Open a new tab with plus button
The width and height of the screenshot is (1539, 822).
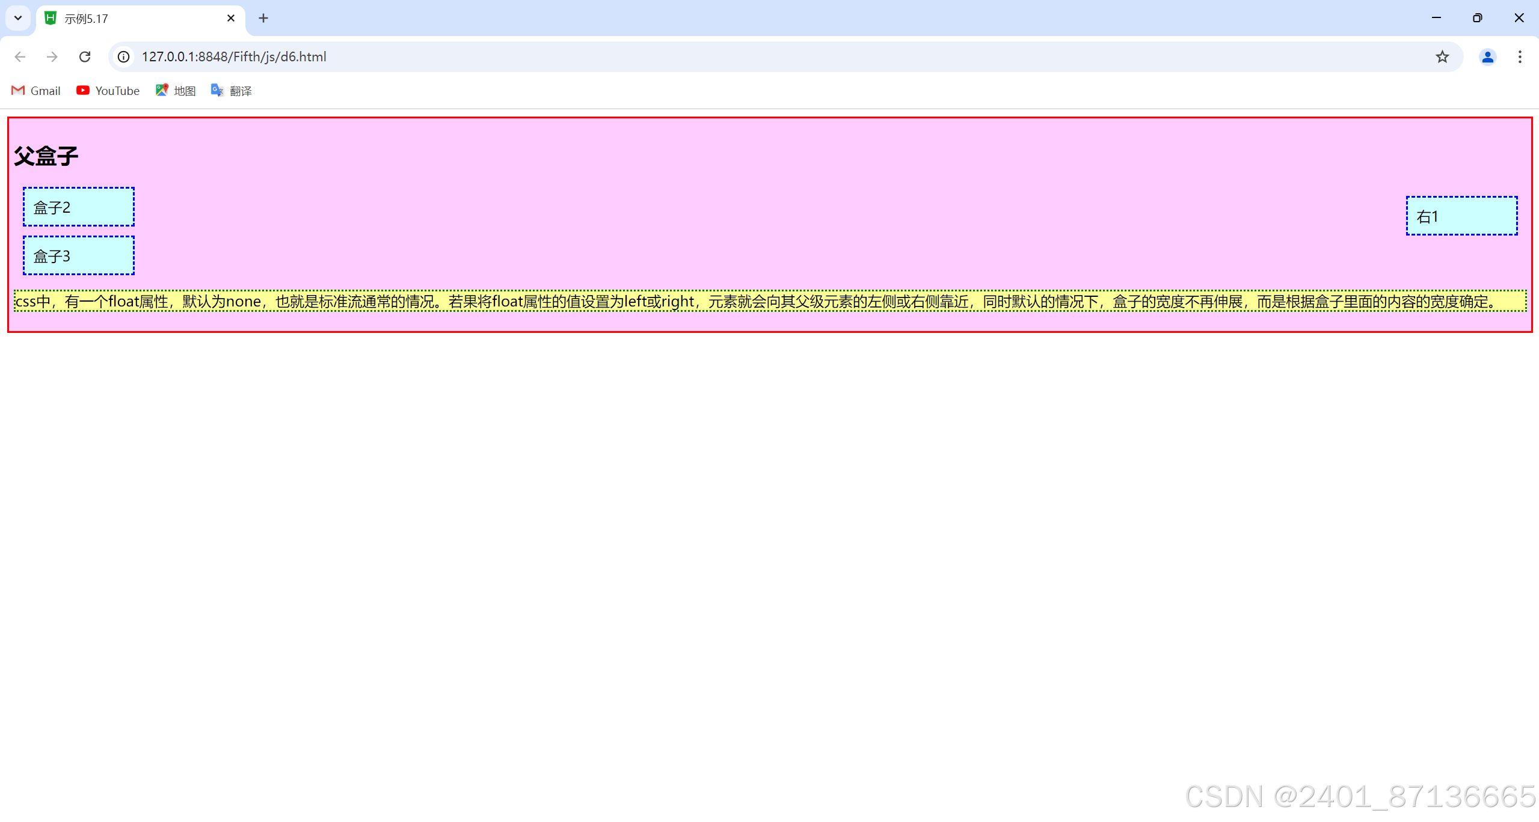pyautogui.click(x=263, y=18)
